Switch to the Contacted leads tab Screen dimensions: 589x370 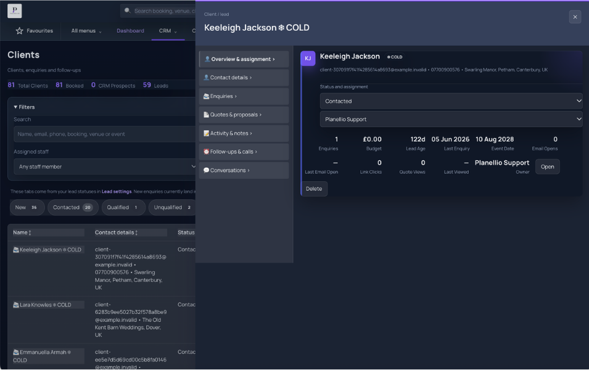[x=73, y=207]
